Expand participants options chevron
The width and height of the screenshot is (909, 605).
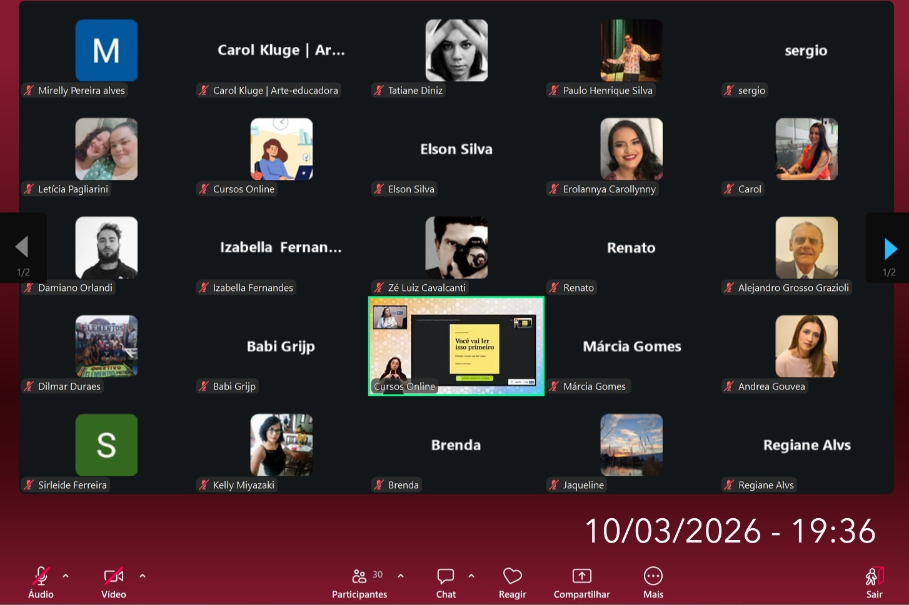[x=401, y=576]
